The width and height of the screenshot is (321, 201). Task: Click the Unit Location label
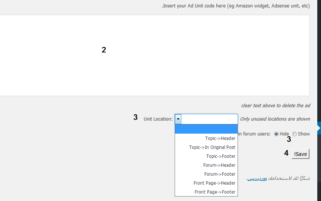pyautogui.click(x=158, y=119)
